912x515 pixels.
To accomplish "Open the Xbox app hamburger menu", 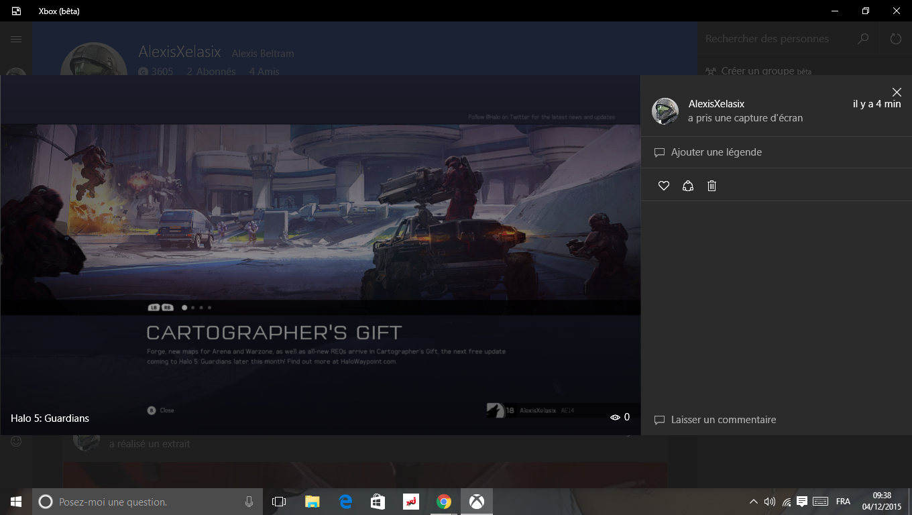I will 16,39.
